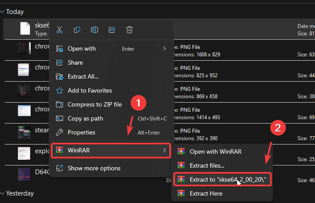Click the Rename icon
Image resolution: width=315 pixels, height=203 pixels.
click(94, 30)
